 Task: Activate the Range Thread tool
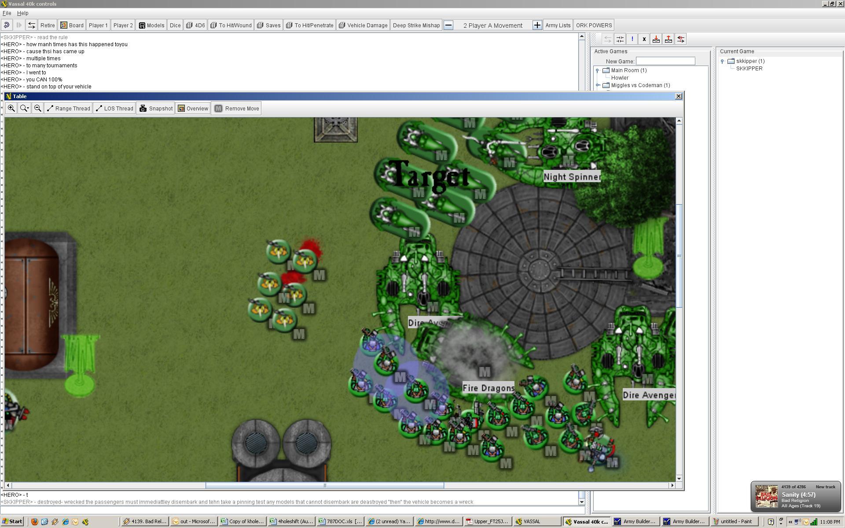click(68, 108)
